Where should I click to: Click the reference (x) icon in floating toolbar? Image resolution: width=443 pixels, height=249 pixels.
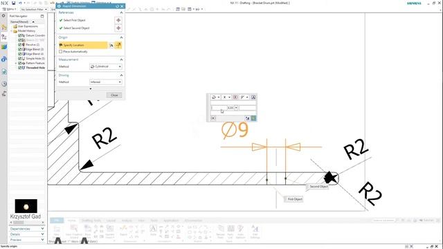click(x=235, y=97)
